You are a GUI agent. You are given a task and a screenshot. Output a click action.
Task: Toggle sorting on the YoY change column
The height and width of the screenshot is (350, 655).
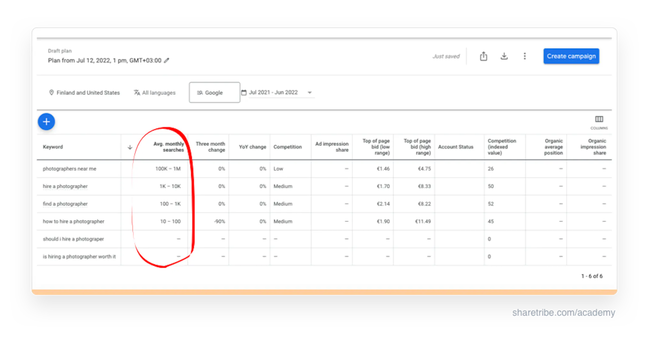tap(252, 147)
